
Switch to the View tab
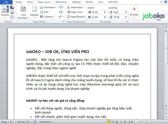(101, 2)
